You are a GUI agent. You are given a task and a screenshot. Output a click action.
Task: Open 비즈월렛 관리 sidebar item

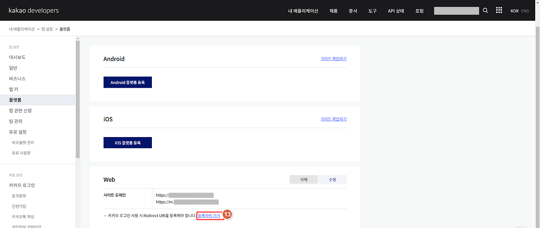click(x=23, y=142)
